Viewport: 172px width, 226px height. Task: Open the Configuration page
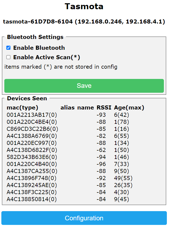(x=84, y=218)
